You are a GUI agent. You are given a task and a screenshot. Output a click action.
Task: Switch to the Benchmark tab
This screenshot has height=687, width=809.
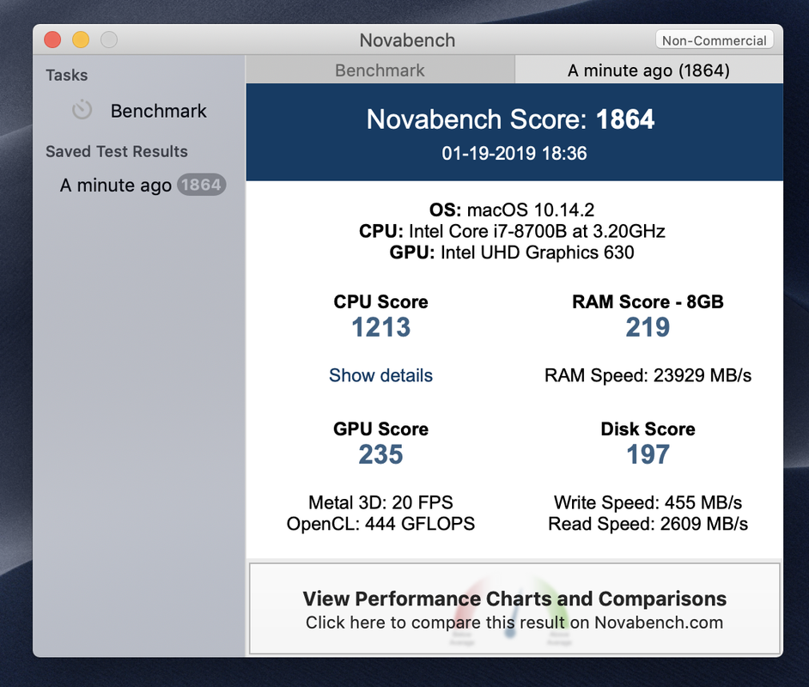pyautogui.click(x=380, y=70)
